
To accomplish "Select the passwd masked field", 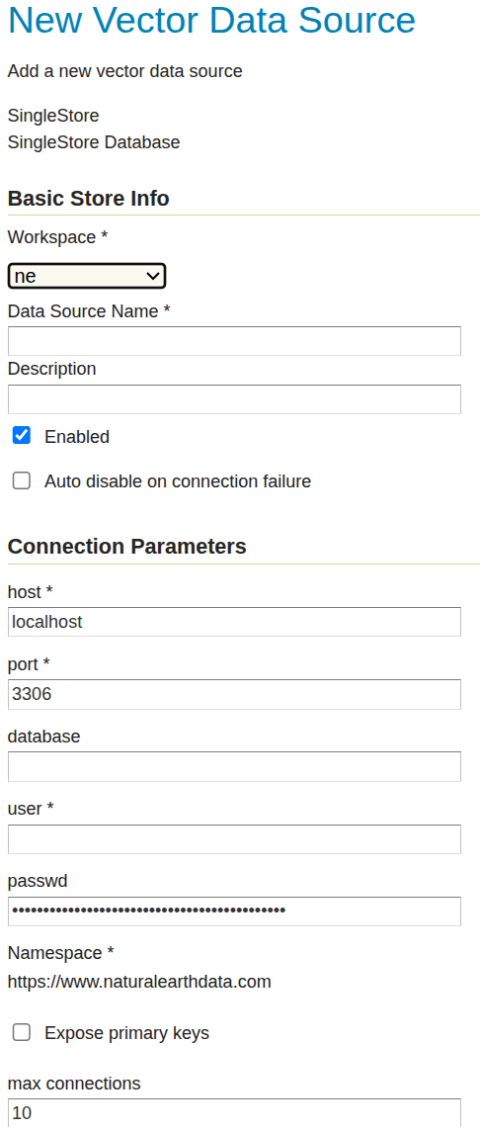I will tap(234, 911).
